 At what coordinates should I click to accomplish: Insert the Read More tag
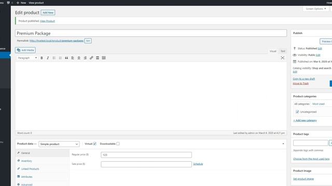click(98, 58)
